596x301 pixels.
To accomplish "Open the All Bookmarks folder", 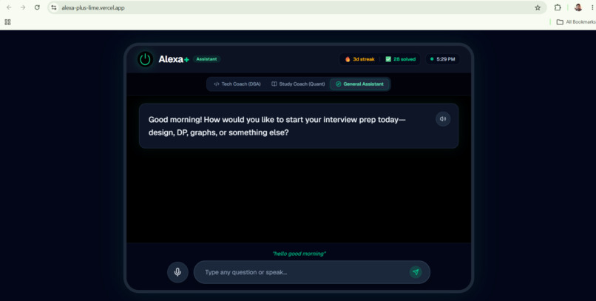I will [x=576, y=22].
